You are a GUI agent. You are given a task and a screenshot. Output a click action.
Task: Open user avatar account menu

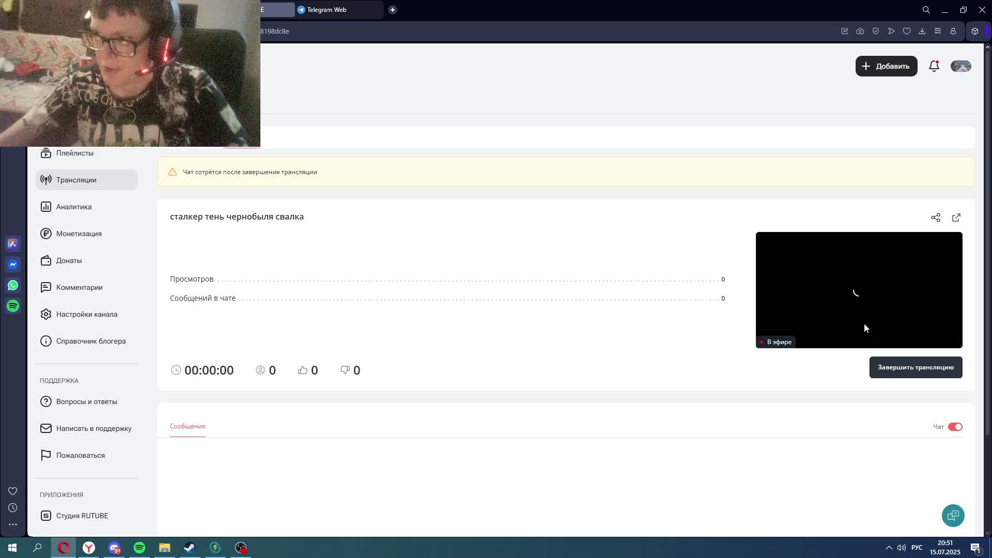(960, 66)
